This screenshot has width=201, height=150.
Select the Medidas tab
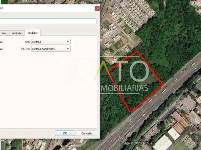point(33,33)
